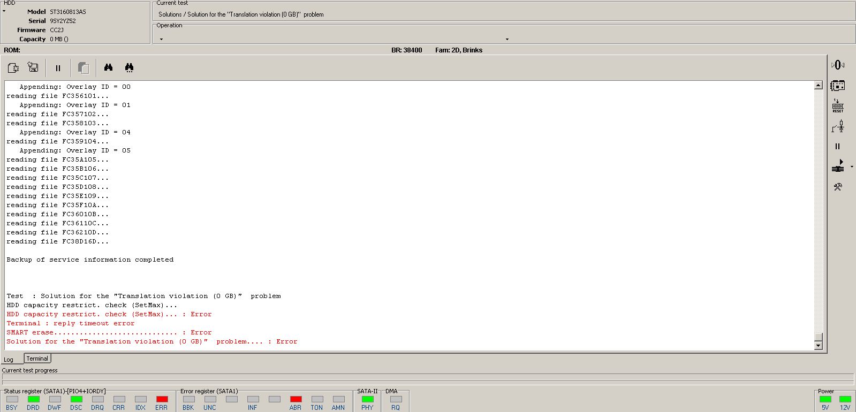Click the binoculars find icon

point(108,67)
